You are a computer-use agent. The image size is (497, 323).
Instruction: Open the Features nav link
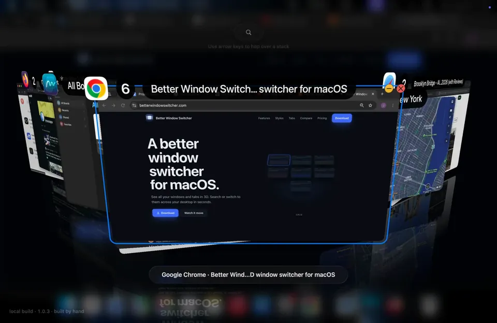point(264,118)
